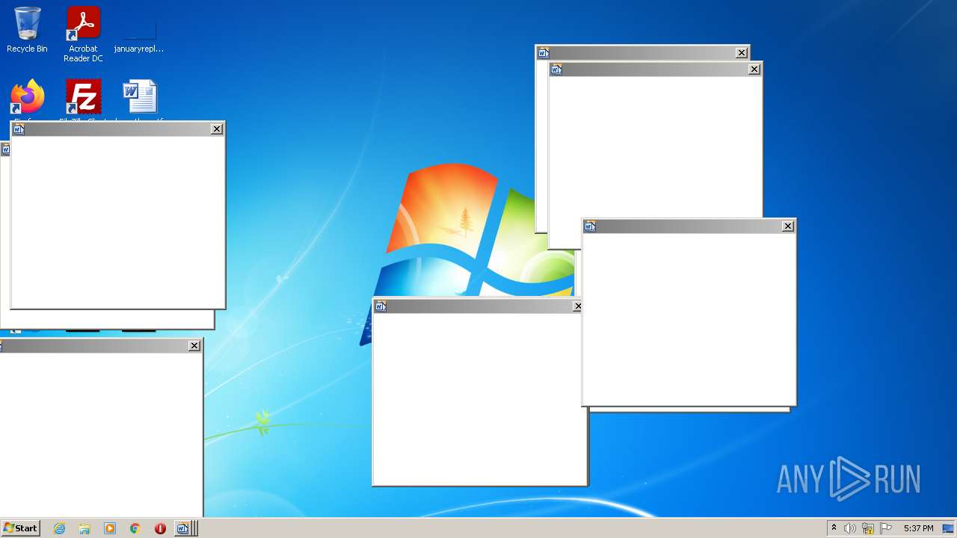Open the network status tray icon
This screenshot has height=538, width=957.
[868, 528]
